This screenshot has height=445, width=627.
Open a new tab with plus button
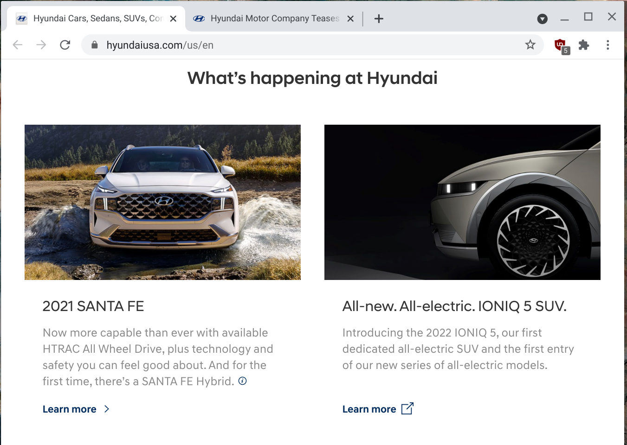click(x=379, y=19)
